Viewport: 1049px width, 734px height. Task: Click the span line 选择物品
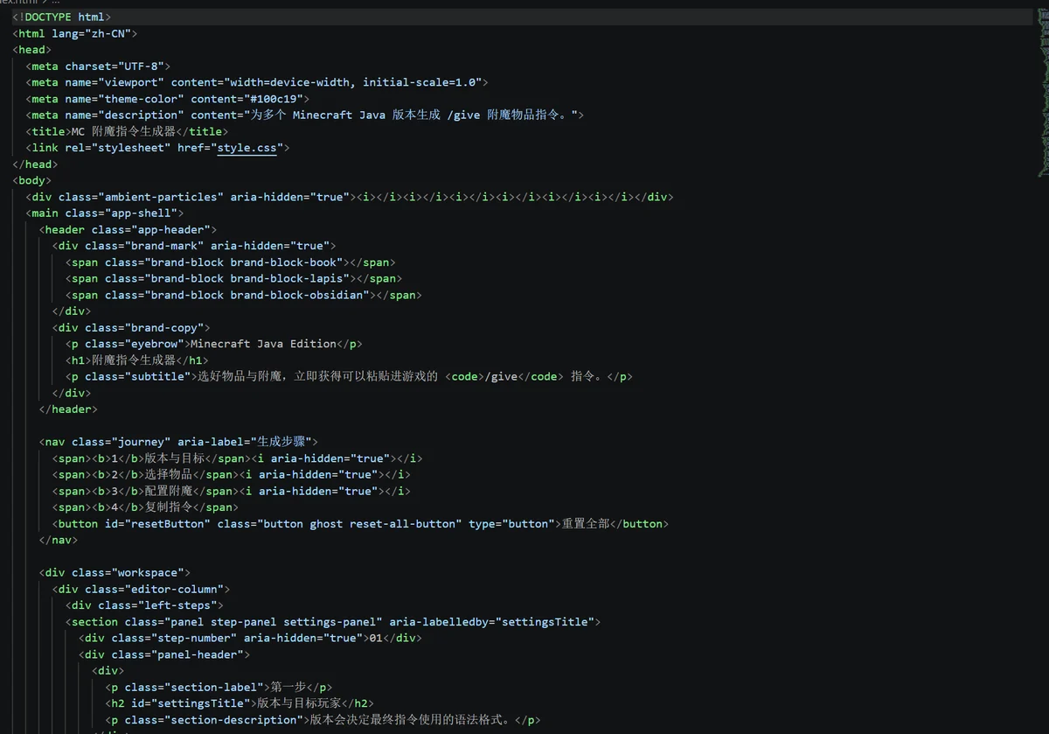(x=231, y=474)
